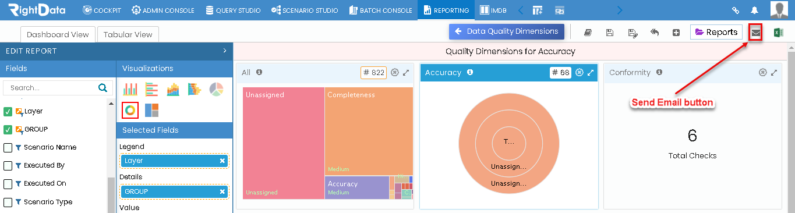
Task: Open the notifications bell icon
Action: coord(755,10)
